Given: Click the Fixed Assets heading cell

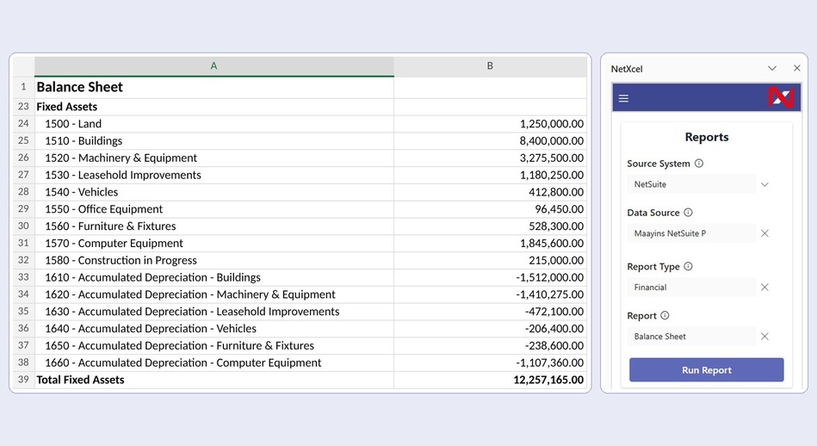Looking at the screenshot, I should tap(214, 107).
